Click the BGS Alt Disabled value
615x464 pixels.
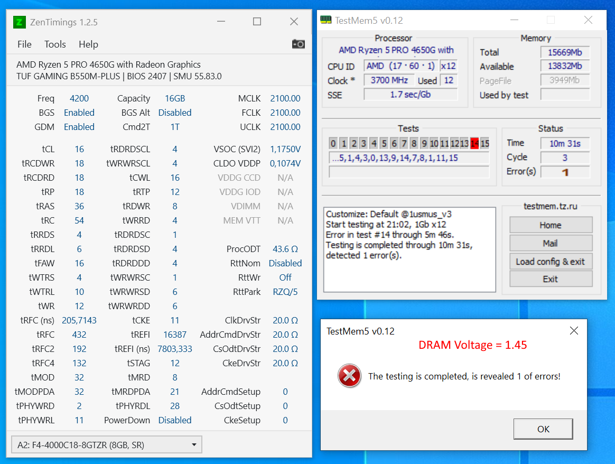[175, 113]
